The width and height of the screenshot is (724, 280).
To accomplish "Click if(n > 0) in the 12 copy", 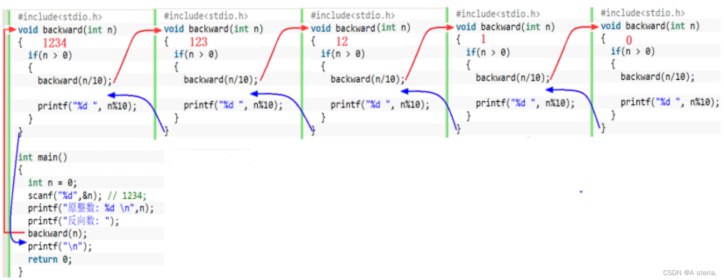I will tap(343, 54).
